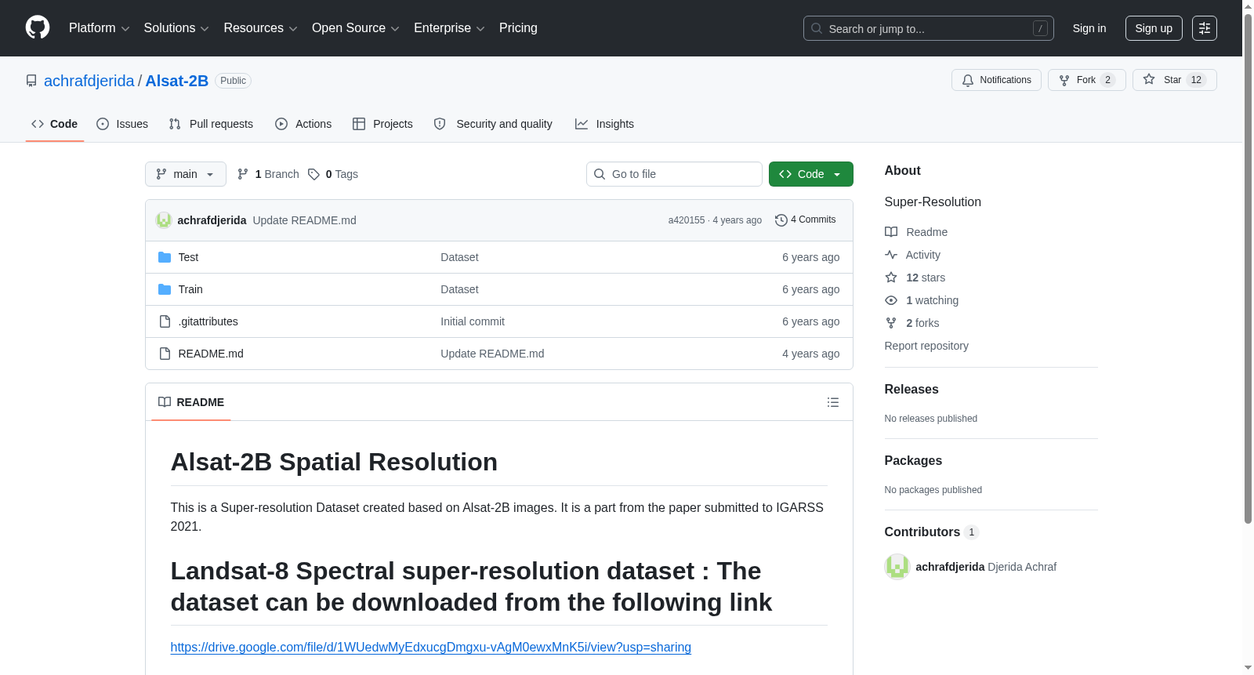Click the Sign up button
The image size is (1254, 675).
coord(1154,28)
